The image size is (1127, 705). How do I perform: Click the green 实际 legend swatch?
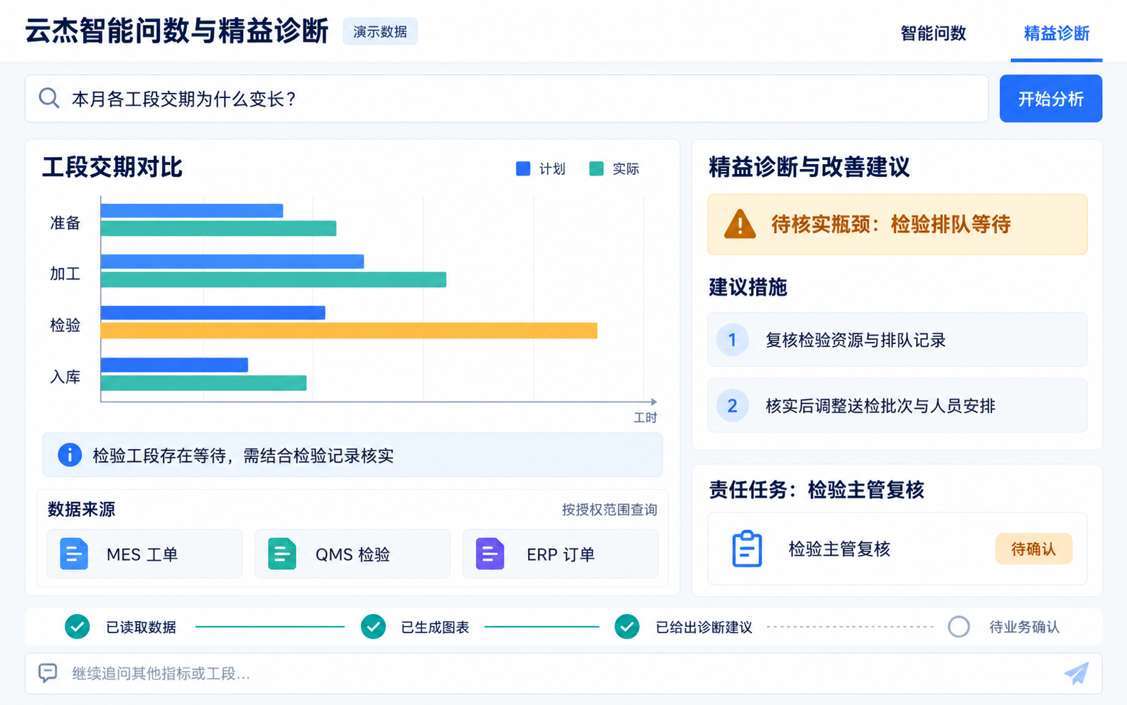[x=596, y=168]
